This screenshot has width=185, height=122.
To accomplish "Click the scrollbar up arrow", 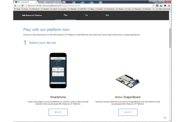I will (x=170, y=12).
